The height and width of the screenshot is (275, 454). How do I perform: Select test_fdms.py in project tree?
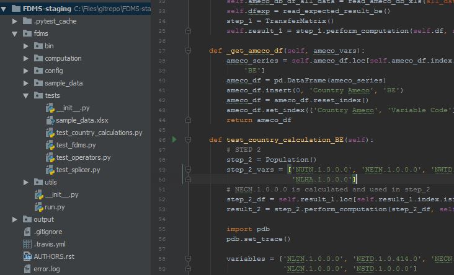76,145
